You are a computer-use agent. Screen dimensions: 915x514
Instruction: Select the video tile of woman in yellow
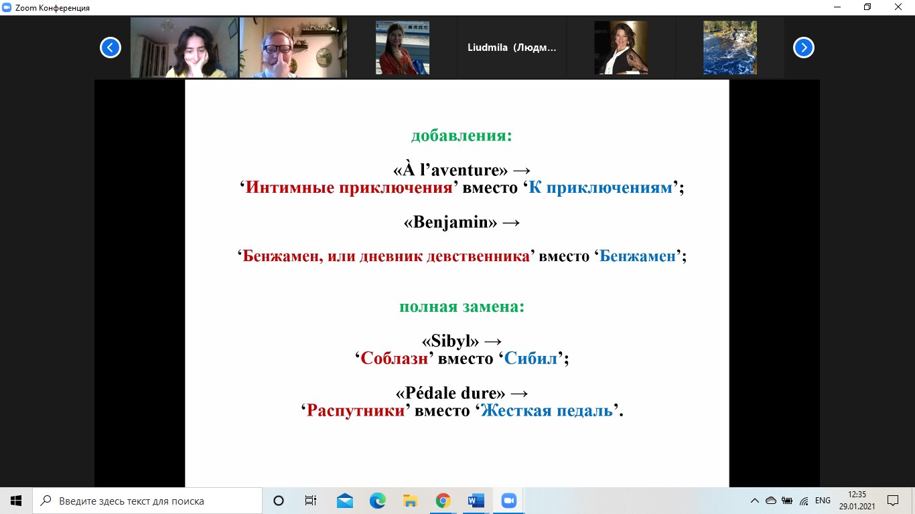(x=184, y=48)
